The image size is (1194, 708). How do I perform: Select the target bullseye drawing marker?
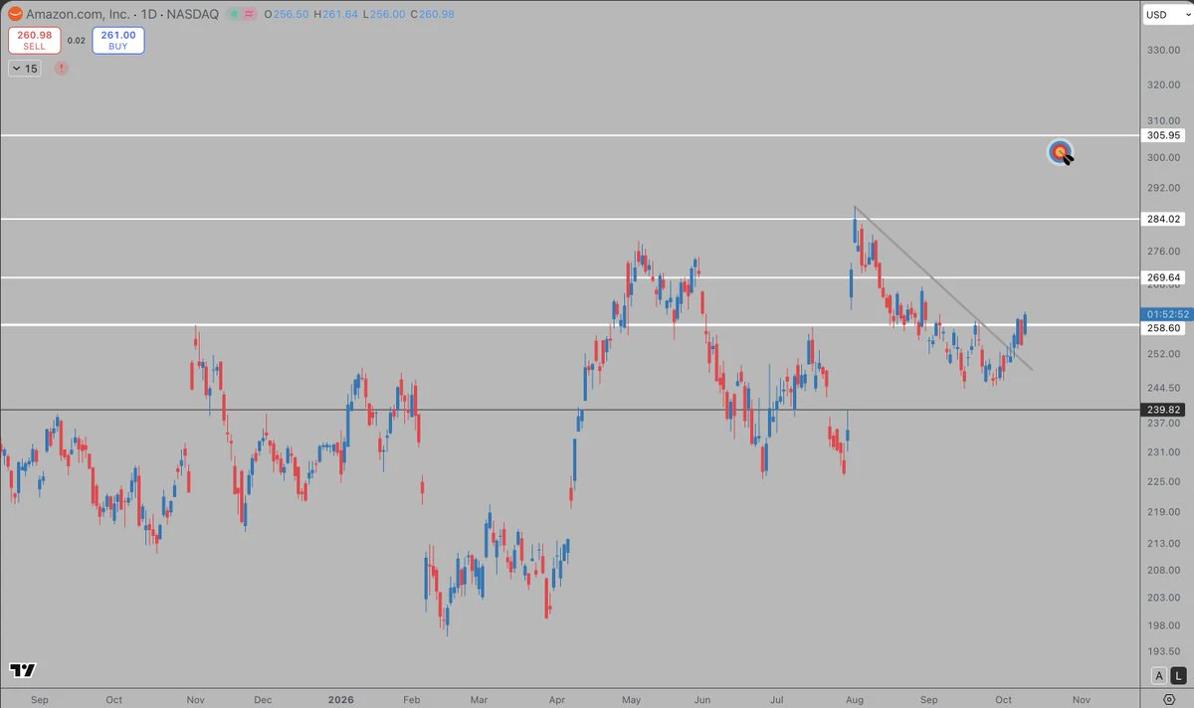point(1061,152)
